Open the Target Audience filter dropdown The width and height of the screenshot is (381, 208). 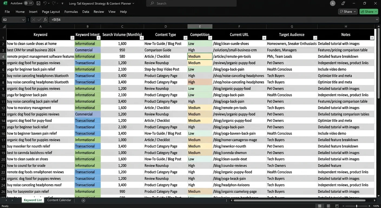[315, 38]
